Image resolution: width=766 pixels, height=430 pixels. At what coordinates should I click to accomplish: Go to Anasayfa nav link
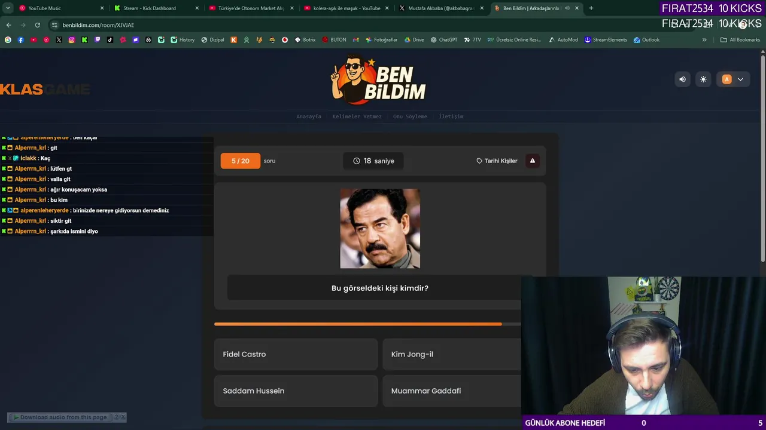[309, 116]
